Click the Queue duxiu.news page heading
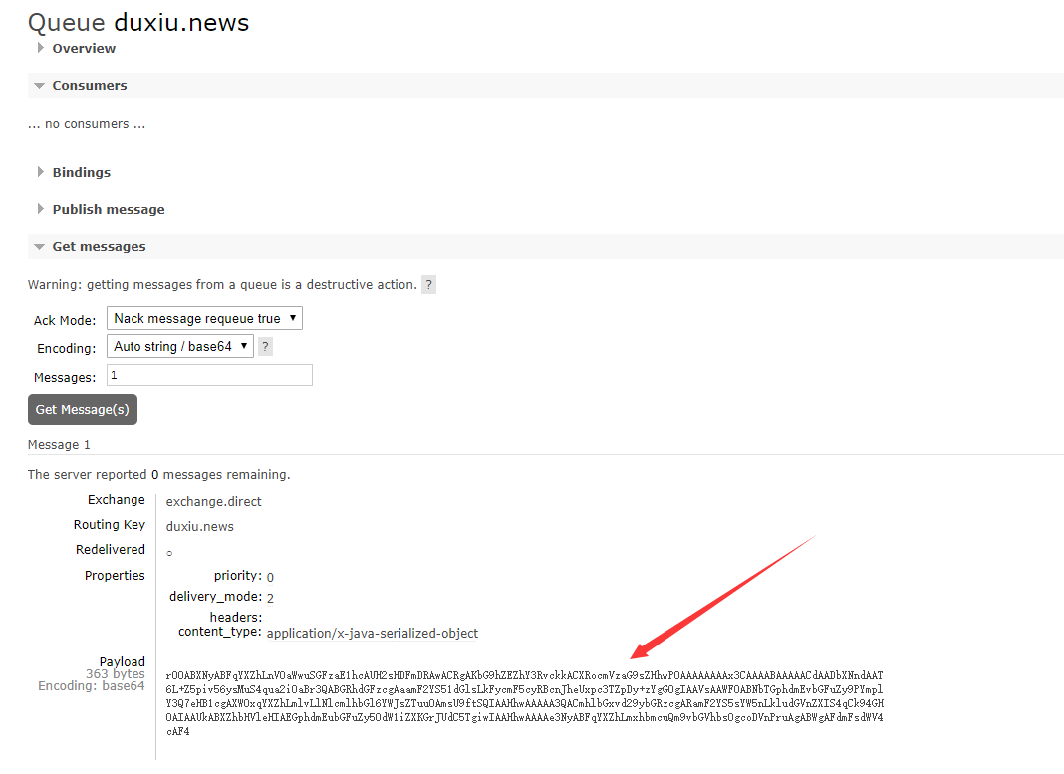This screenshot has width=1064, height=774. (138, 22)
